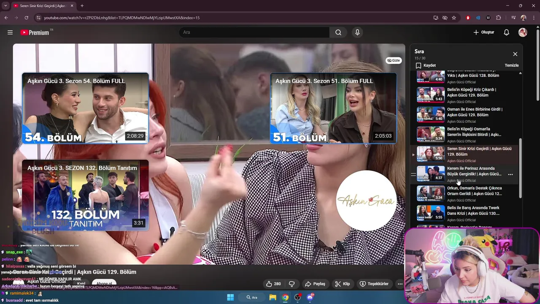Open 132. Bölüm Tanıtım suggestion card
Image resolution: width=540 pixels, height=304 pixels.
tap(85, 195)
